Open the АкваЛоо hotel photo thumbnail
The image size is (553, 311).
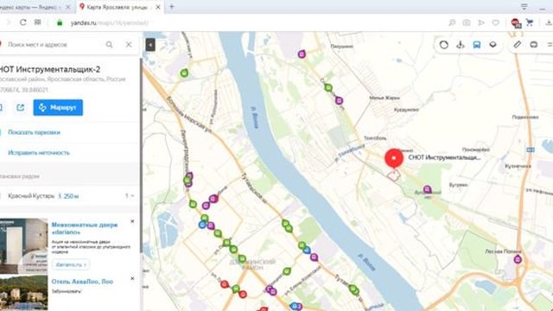click(x=23, y=293)
